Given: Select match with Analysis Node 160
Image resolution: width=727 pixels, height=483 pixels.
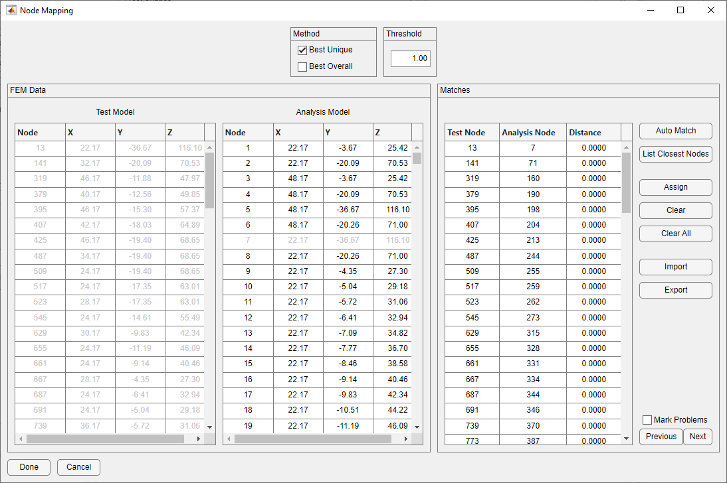Looking at the screenshot, I should tap(533, 178).
